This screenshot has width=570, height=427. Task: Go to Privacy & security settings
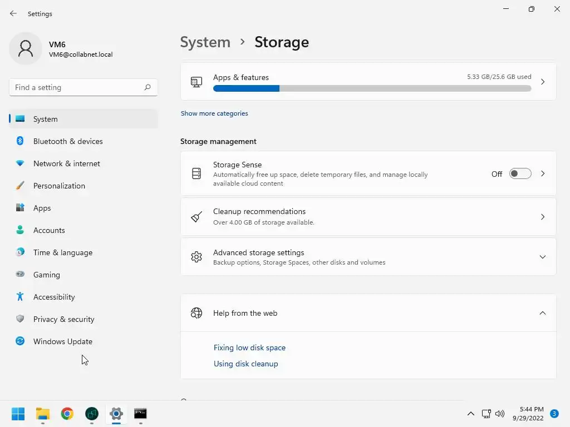(63, 319)
